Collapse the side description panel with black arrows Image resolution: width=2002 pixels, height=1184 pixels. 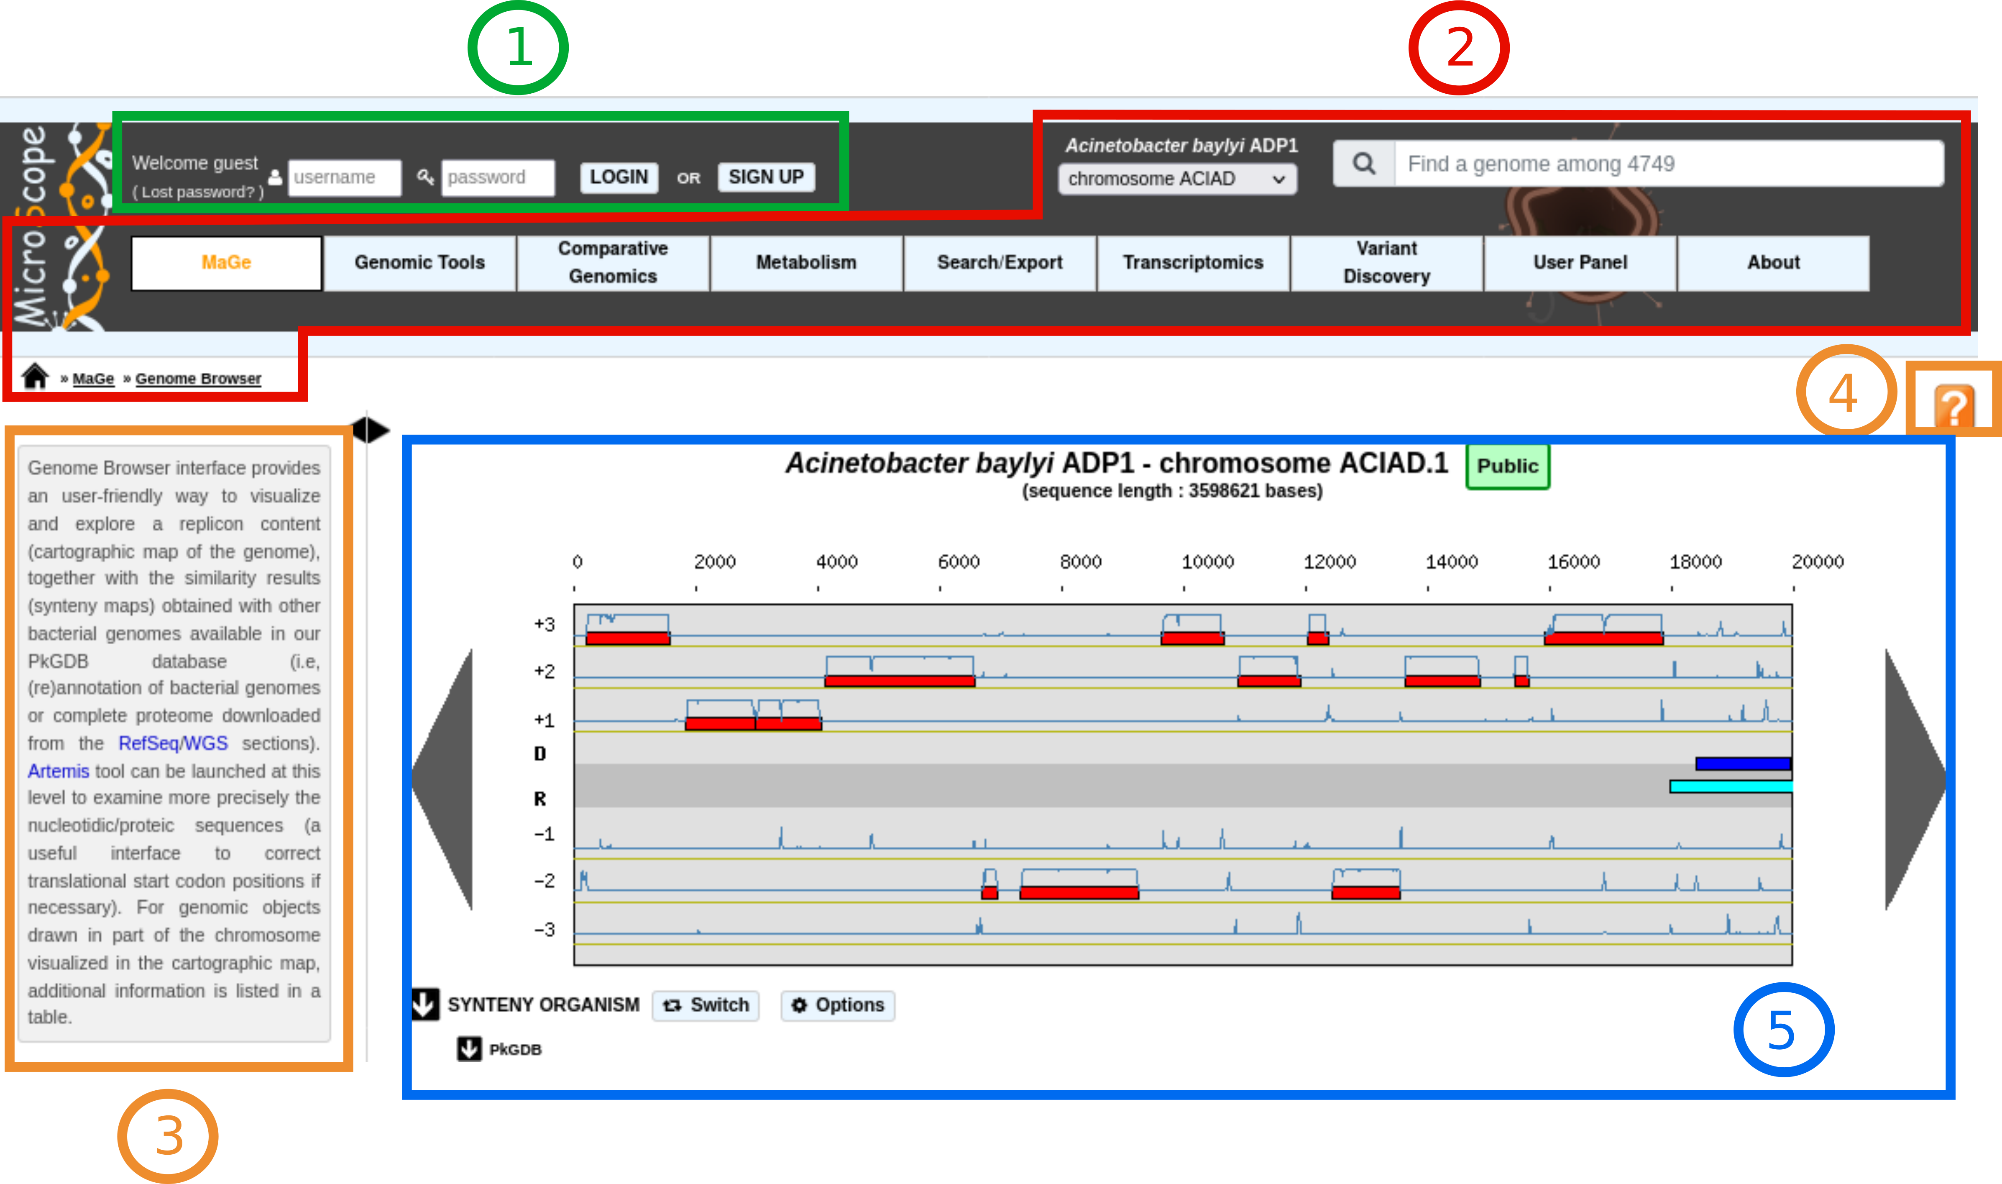371,430
